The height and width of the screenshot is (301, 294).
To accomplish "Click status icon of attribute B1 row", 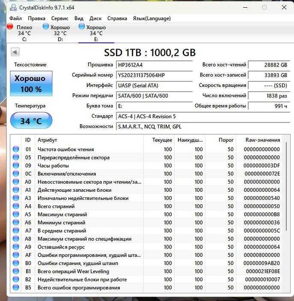I will 16,271.
